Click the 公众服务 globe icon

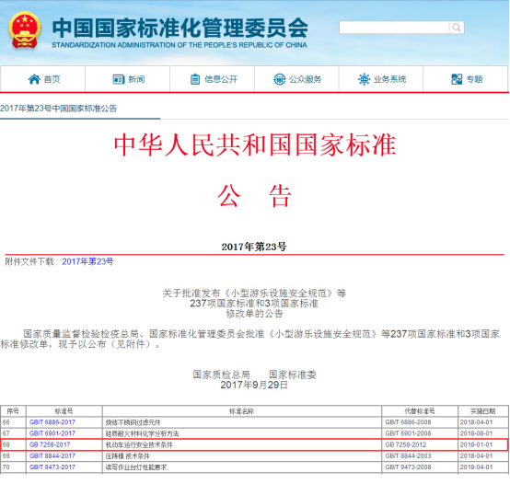click(x=279, y=79)
